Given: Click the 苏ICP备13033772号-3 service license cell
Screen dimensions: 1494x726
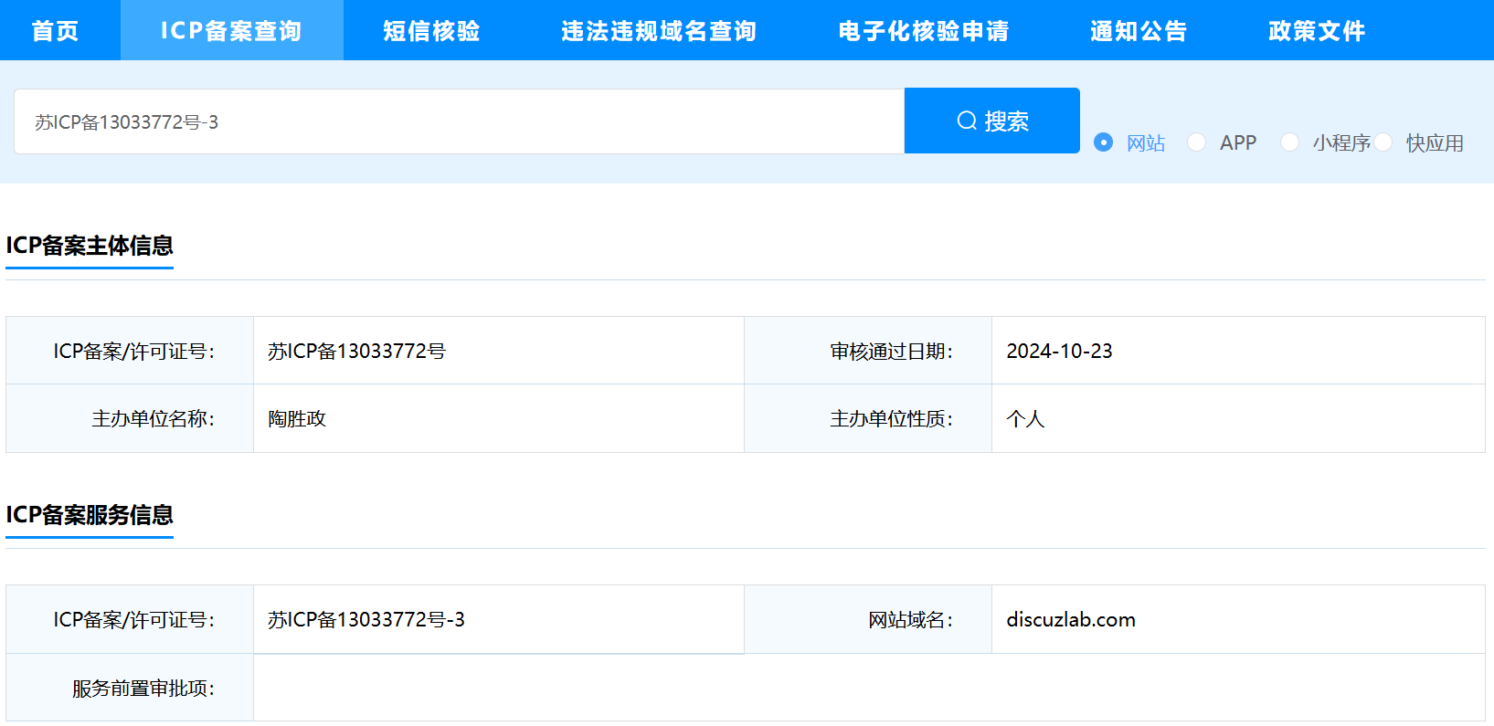Looking at the screenshot, I should pos(366,619).
